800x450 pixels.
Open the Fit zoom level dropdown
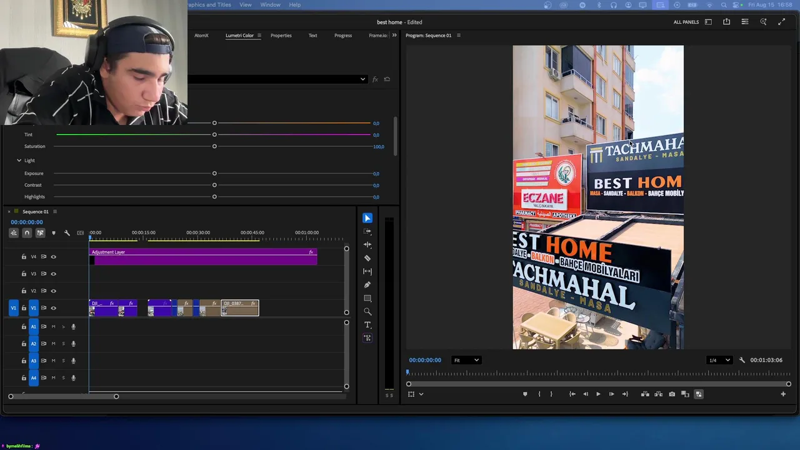point(466,360)
